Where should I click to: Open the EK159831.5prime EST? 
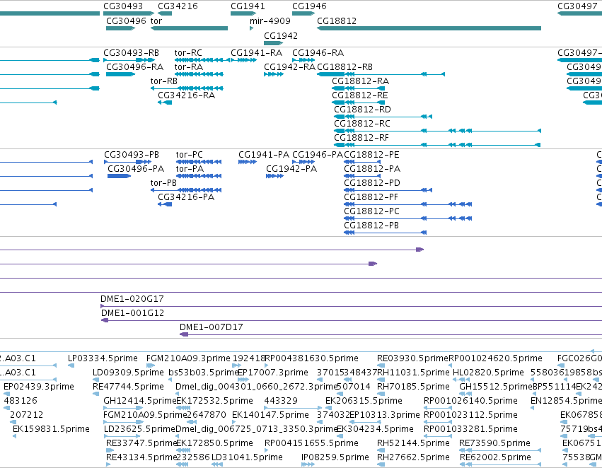coord(15,437)
